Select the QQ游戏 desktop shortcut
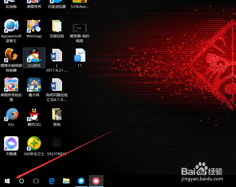This screenshot has width=236, height=187. coord(34,57)
